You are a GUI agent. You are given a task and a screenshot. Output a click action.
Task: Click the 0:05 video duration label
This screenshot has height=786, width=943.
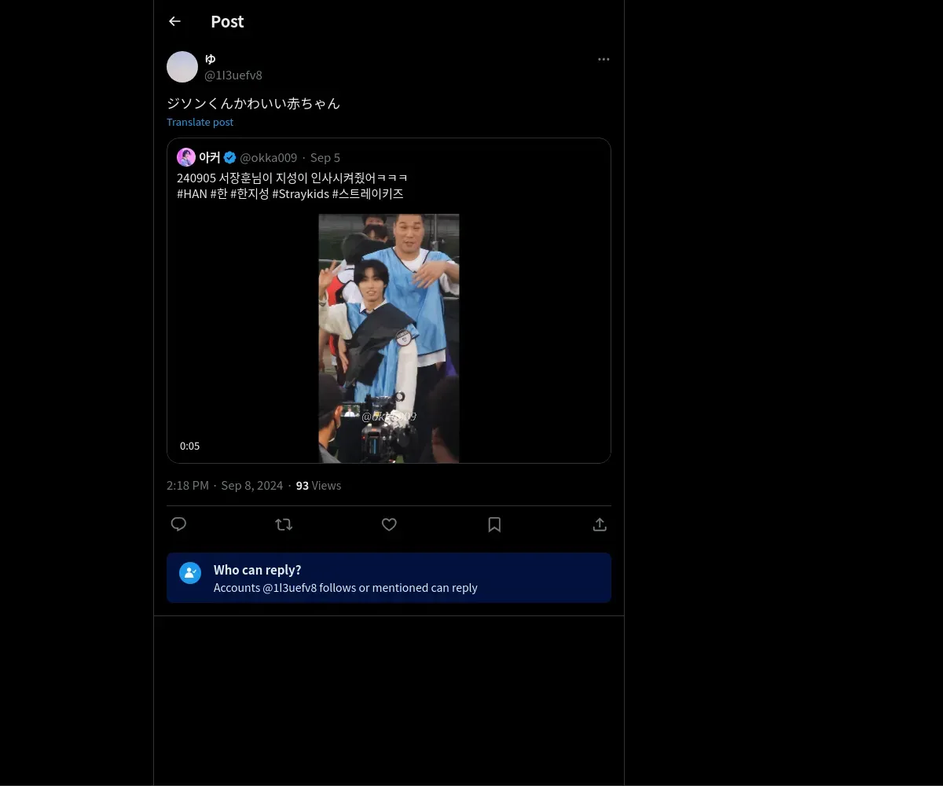coord(189,446)
